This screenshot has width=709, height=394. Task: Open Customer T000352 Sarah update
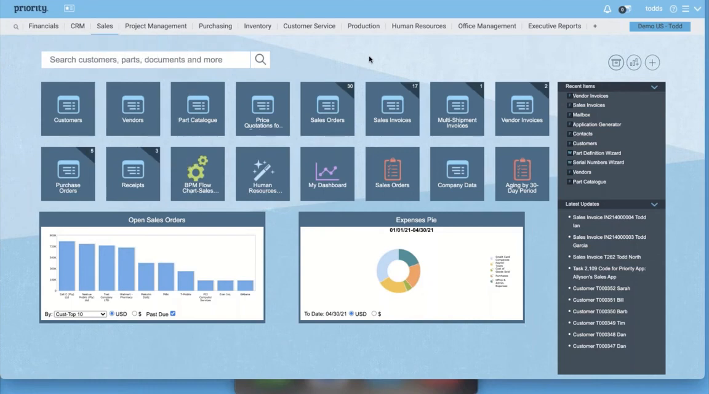coord(601,288)
